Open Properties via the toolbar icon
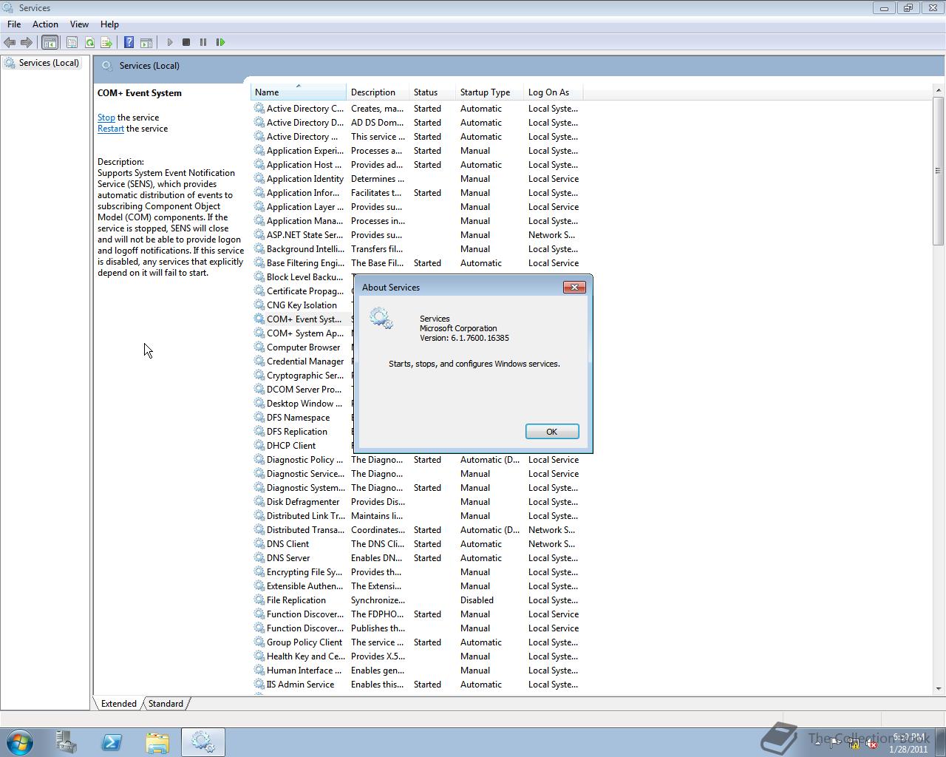Screen dimensions: 946x757 coord(72,42)
